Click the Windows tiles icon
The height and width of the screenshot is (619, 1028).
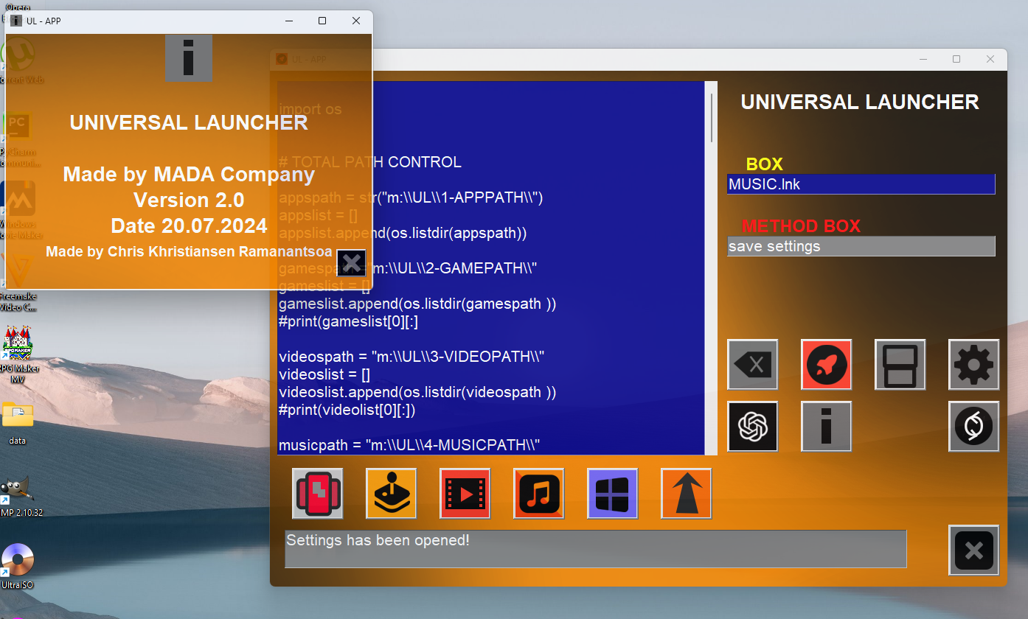click(612, 493)
